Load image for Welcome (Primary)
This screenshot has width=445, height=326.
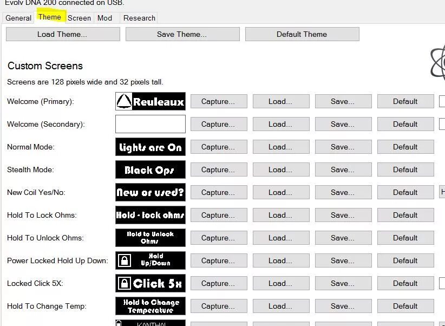(281, 101)
